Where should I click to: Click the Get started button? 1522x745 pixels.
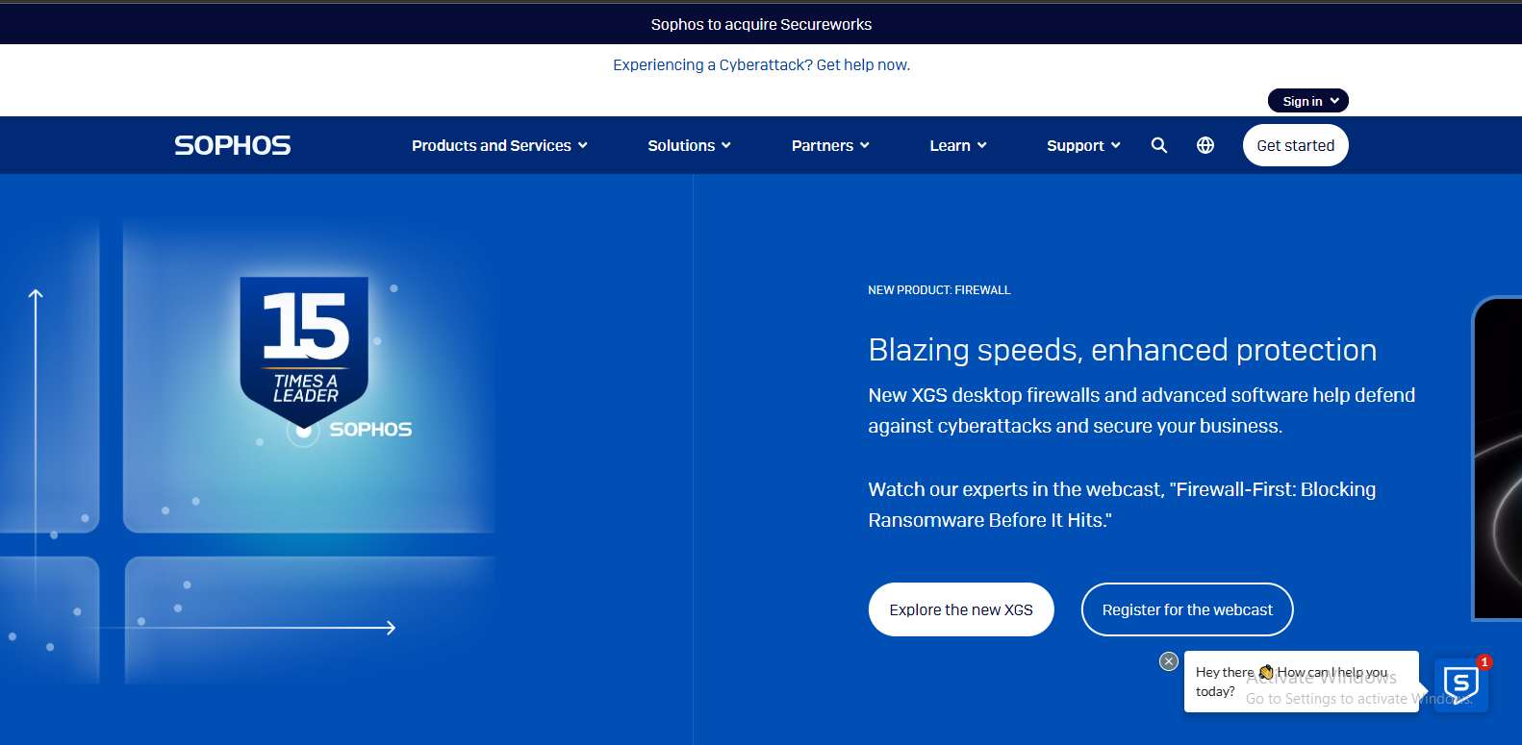pos(1295,145)
